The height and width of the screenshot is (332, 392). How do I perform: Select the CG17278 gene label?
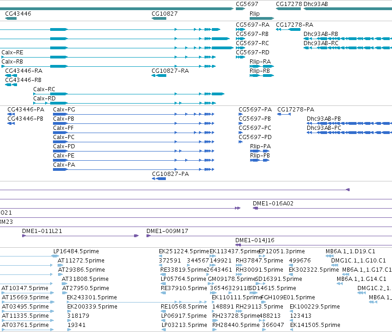click(x=289, y=4)
